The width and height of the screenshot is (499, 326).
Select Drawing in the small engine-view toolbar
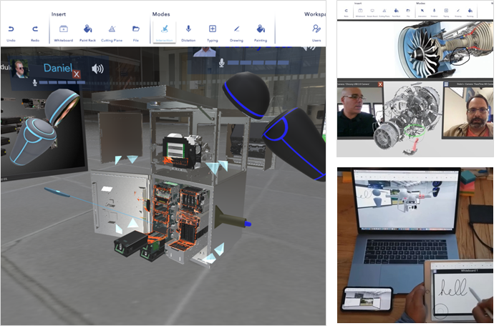pyautogui.click(x=458, y=12)
